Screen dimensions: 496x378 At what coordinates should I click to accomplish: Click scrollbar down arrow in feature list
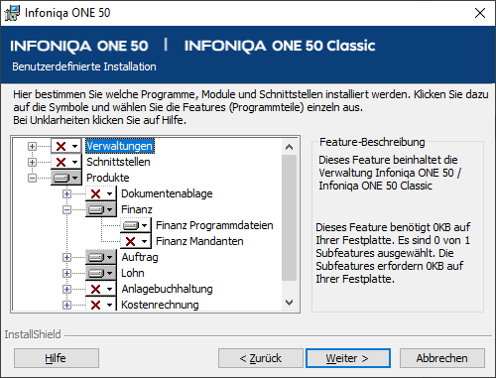coord(290,303)
